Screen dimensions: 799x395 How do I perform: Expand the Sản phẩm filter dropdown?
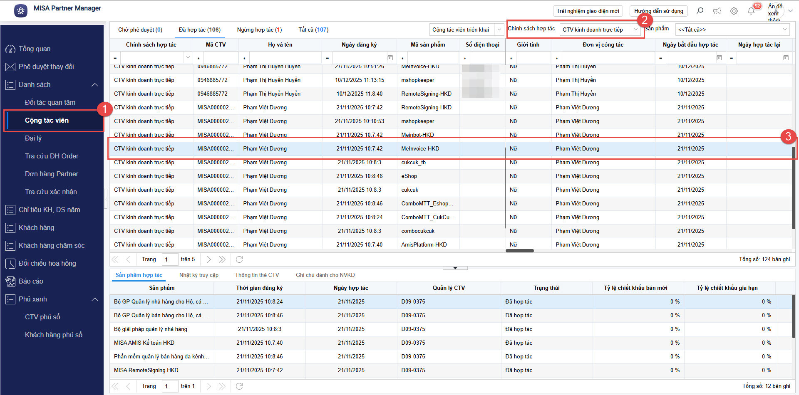(784, 30)
